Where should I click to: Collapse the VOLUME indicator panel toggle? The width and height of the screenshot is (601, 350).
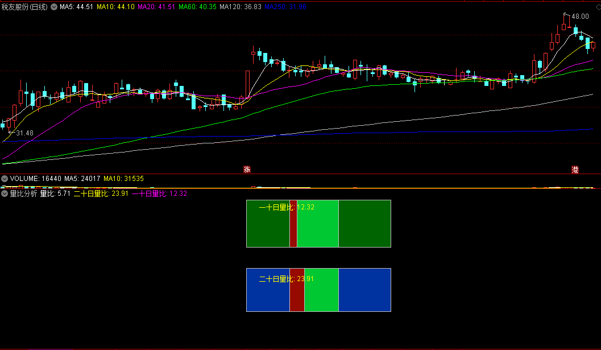pos(5,179)
